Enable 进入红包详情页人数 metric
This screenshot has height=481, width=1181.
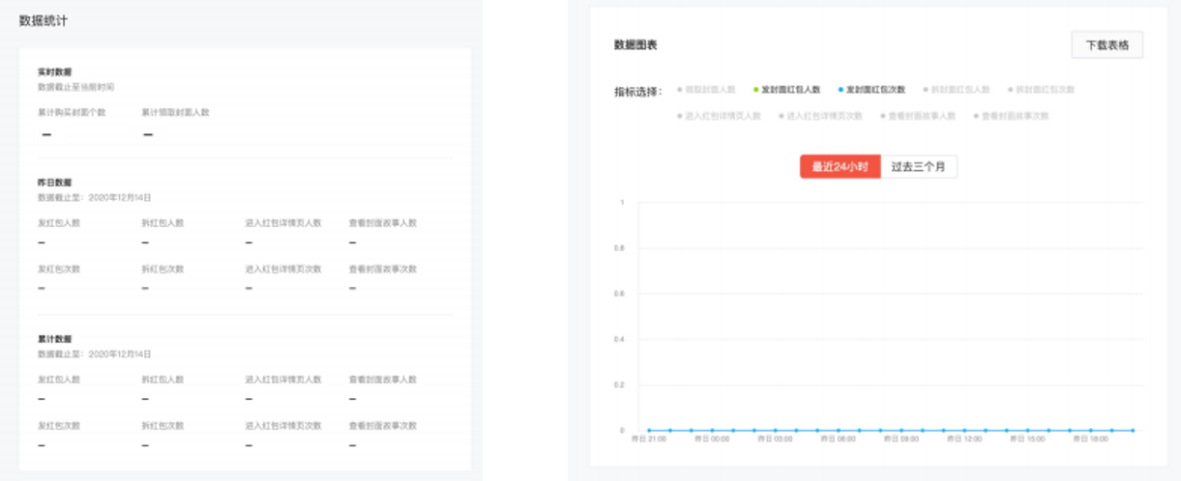click(719, 116)
